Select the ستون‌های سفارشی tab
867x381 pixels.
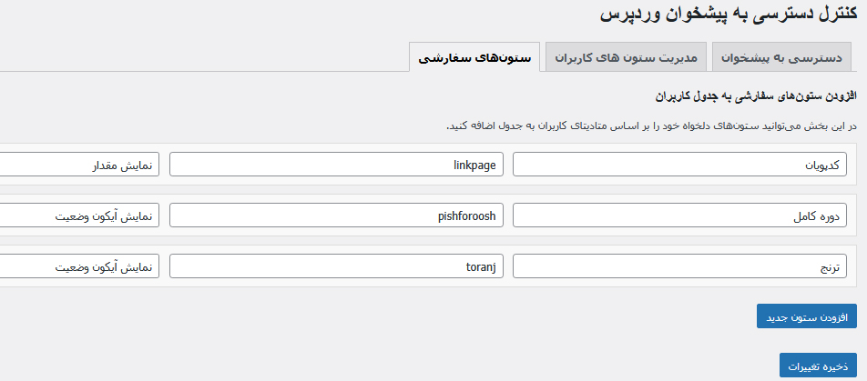[x=474, y=57]
